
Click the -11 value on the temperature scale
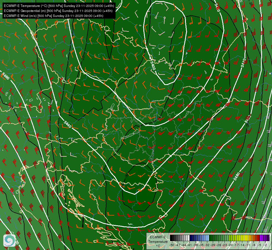point(248,245)
